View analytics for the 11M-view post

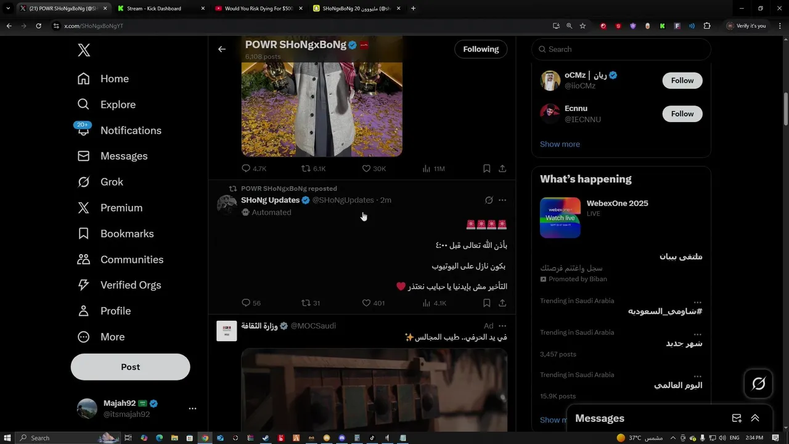click(433, 168)
